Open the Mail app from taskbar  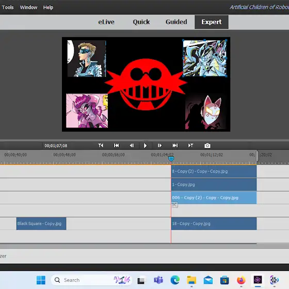208,280
